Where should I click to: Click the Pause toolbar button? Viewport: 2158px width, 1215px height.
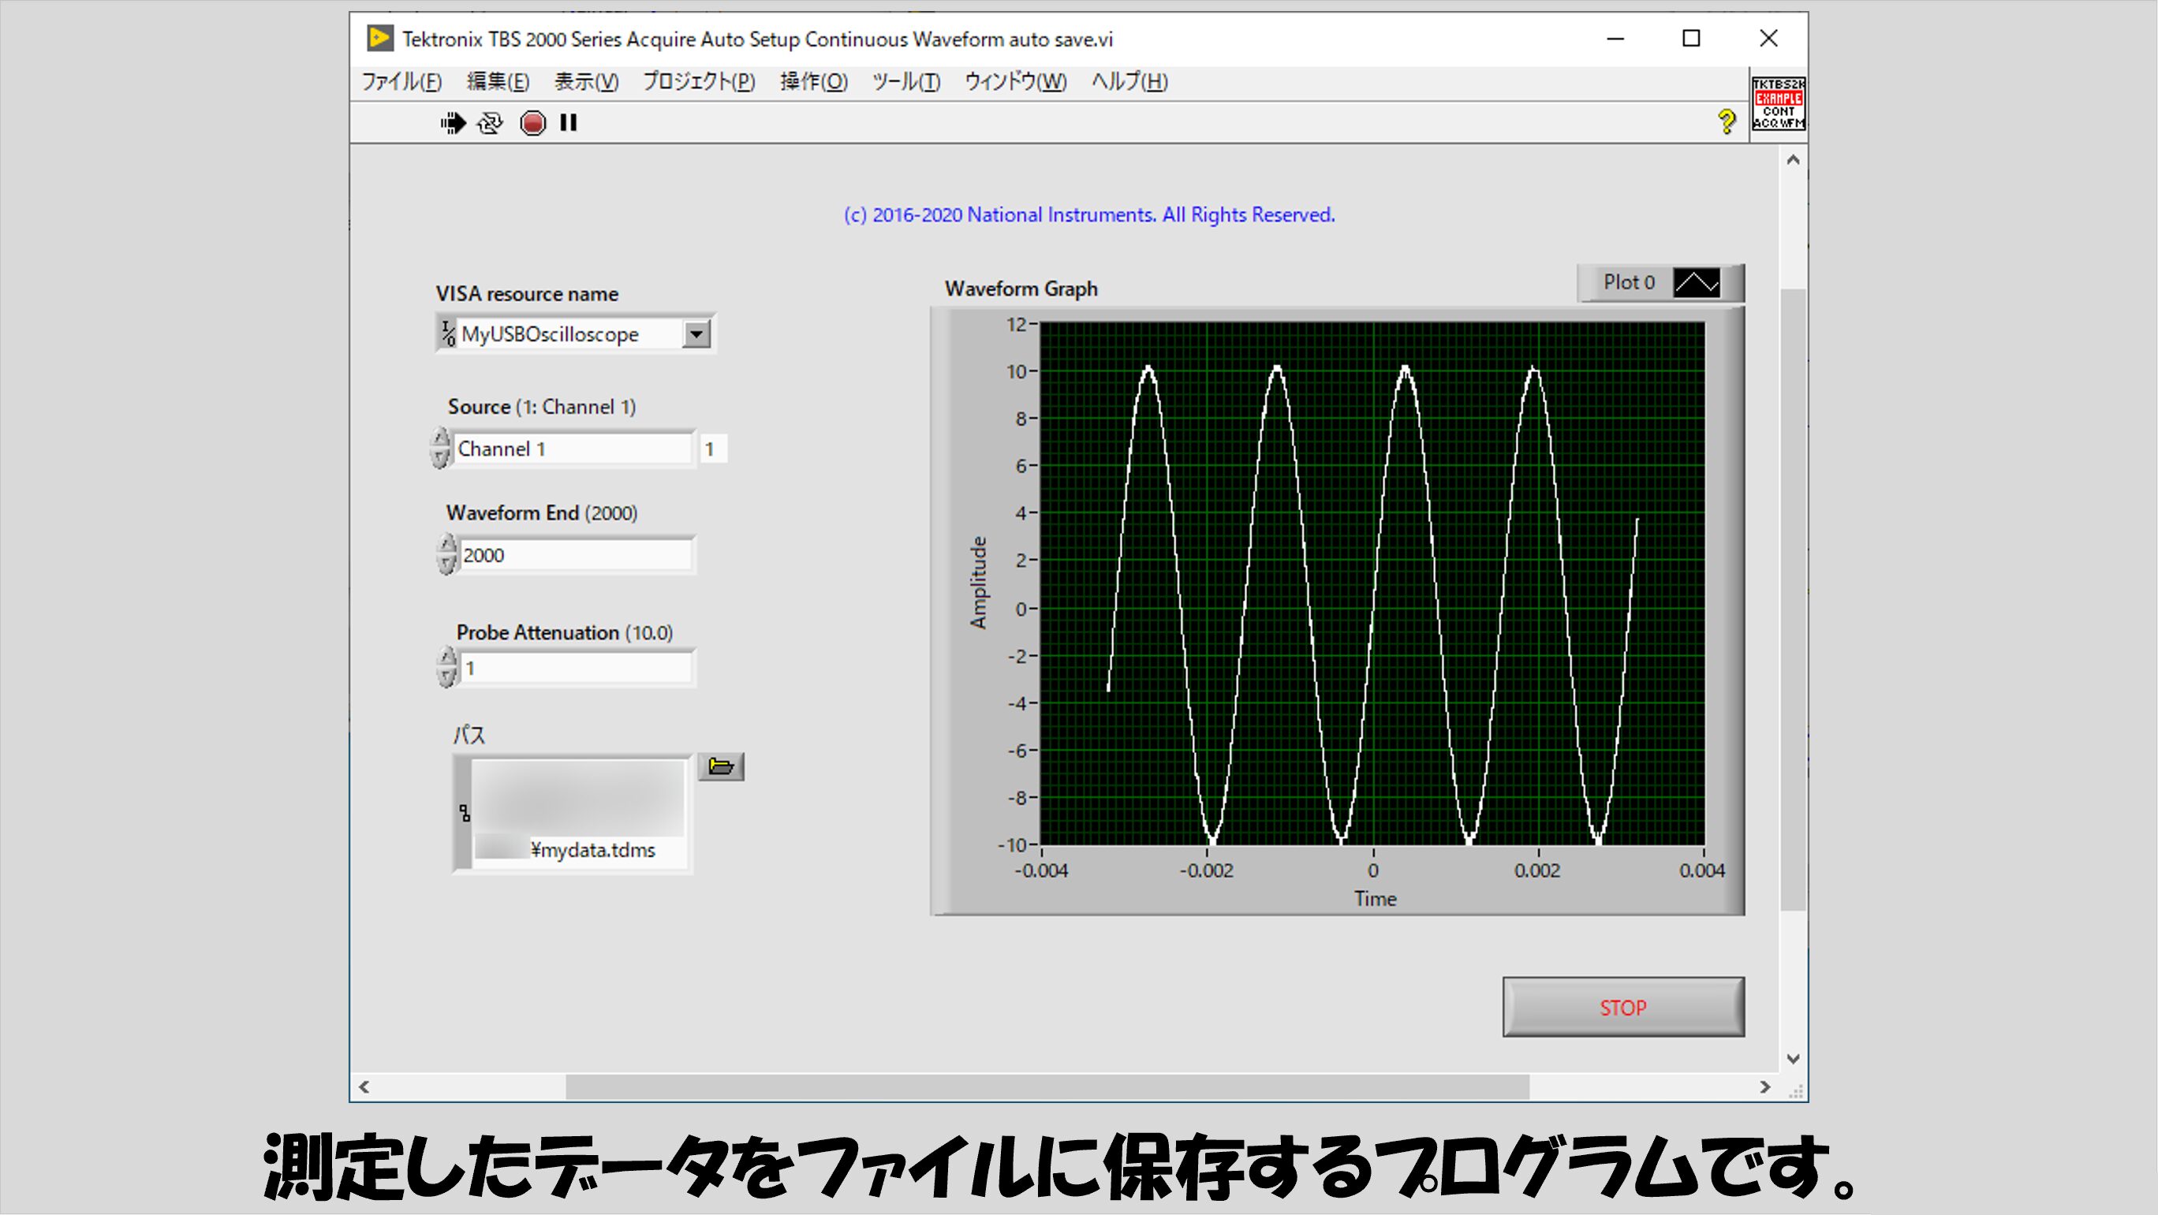point(569,122)
